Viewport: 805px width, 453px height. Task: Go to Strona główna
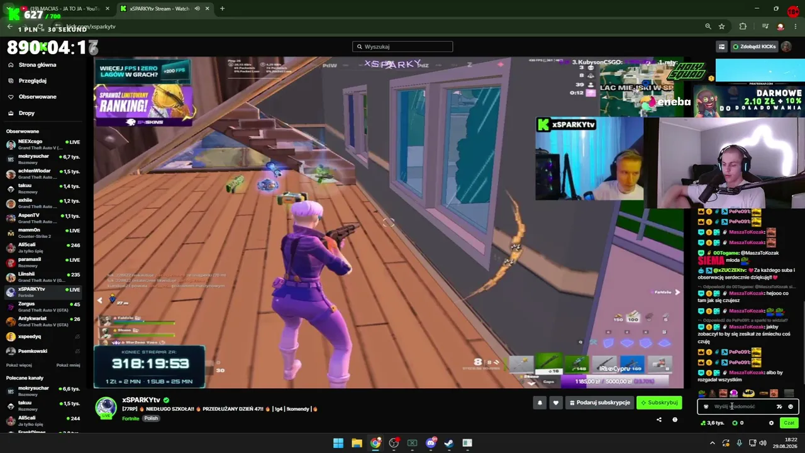[x=37, y=65]
